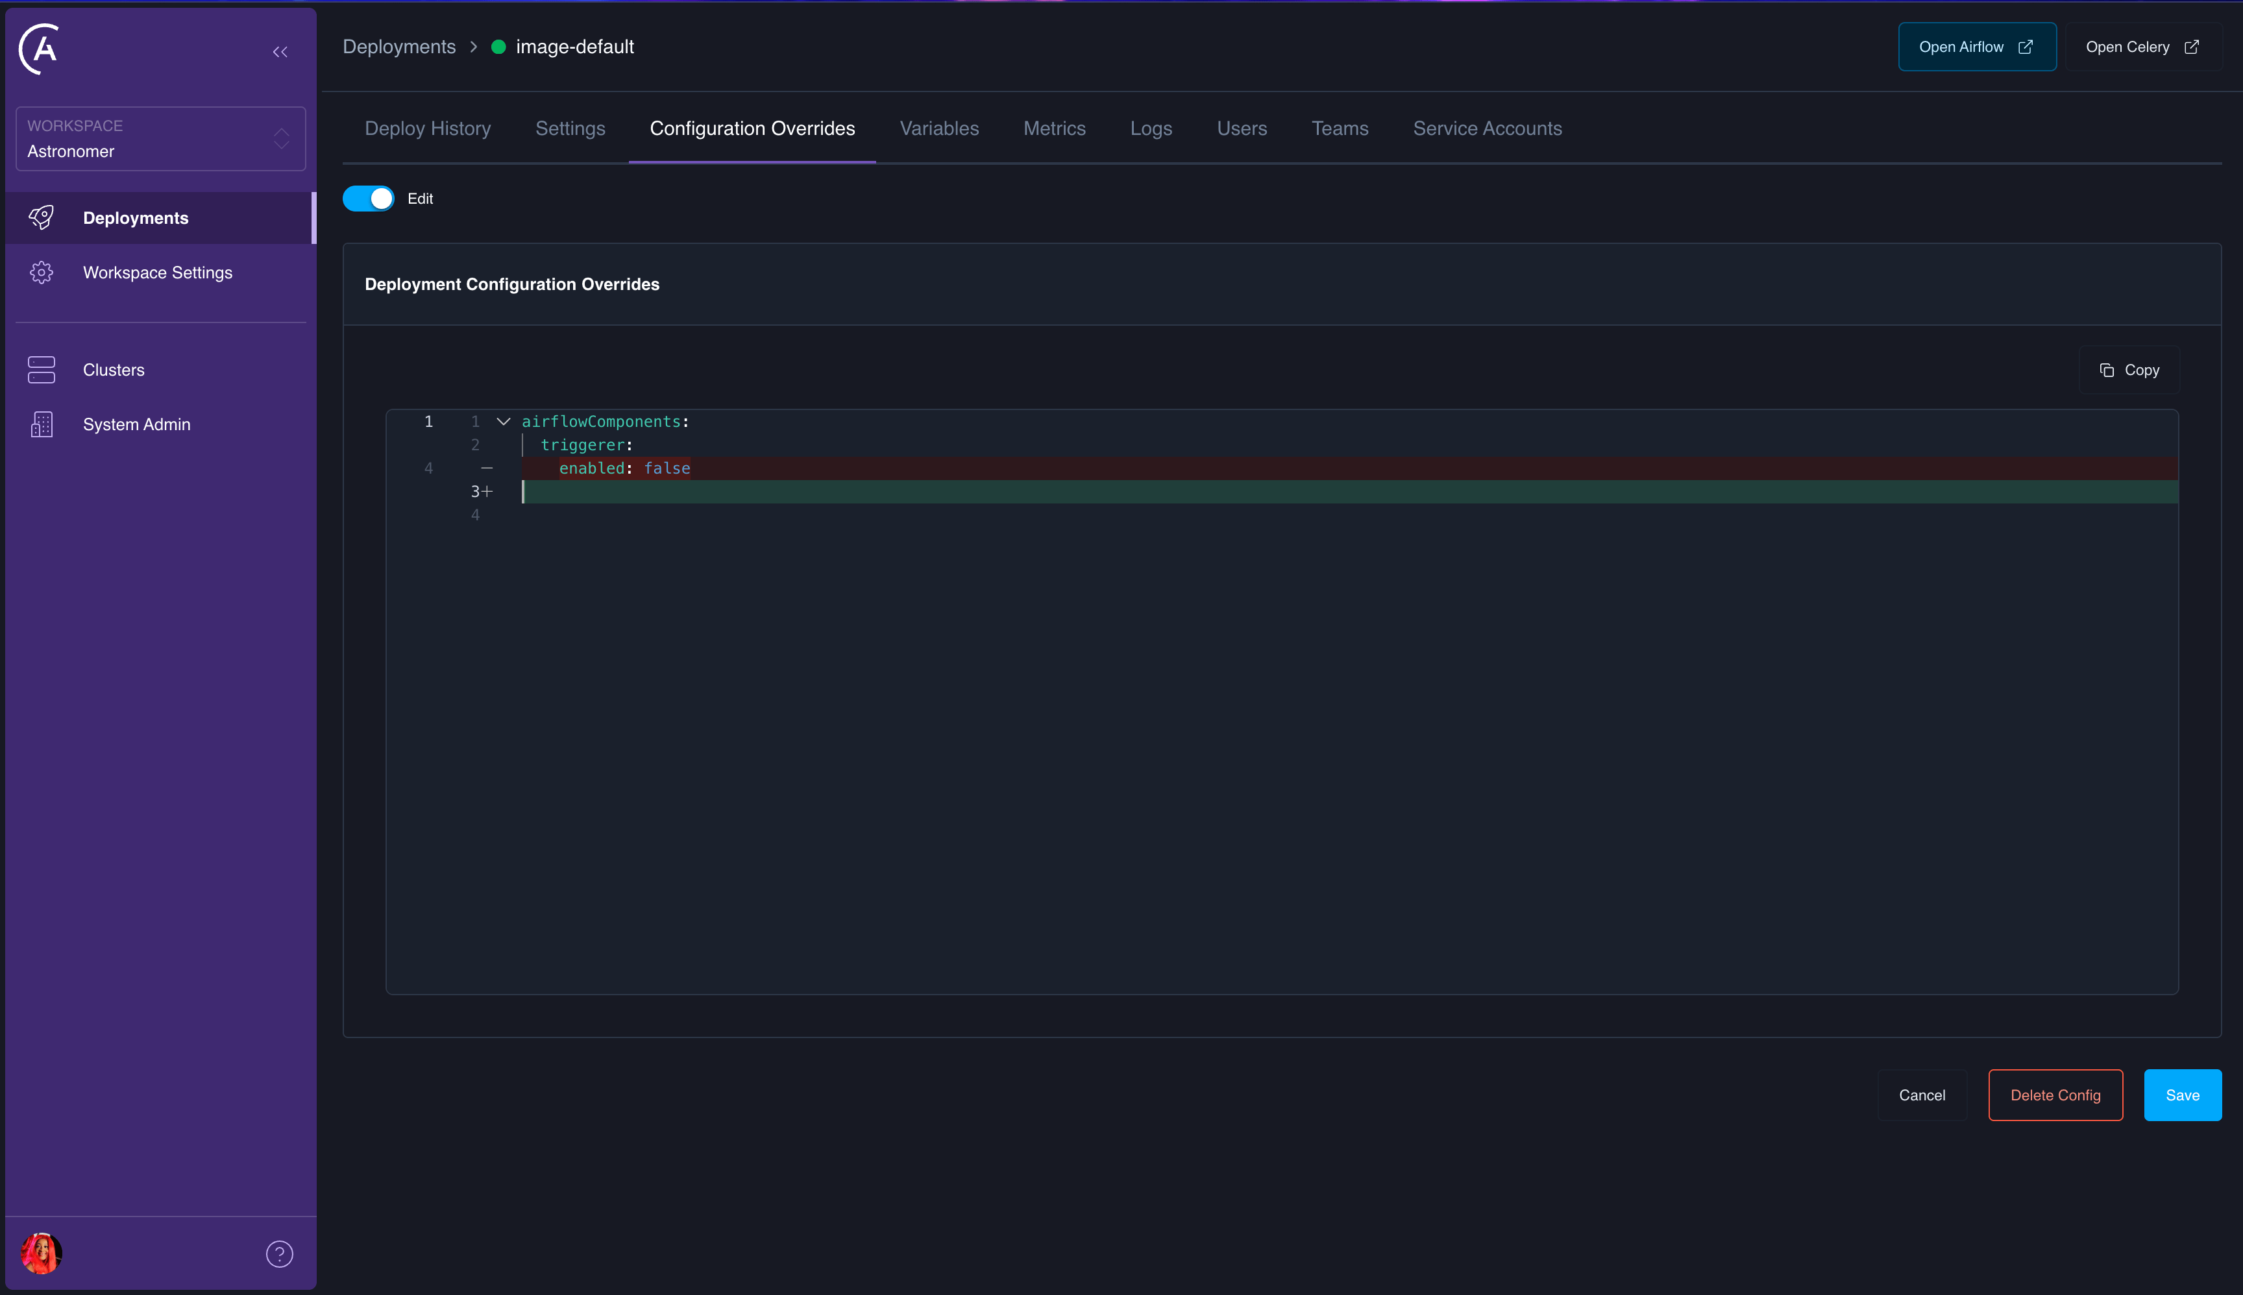Collapse the airflowComponents fold chevron
2243x1295 pixels.
(x=503, y=422)
